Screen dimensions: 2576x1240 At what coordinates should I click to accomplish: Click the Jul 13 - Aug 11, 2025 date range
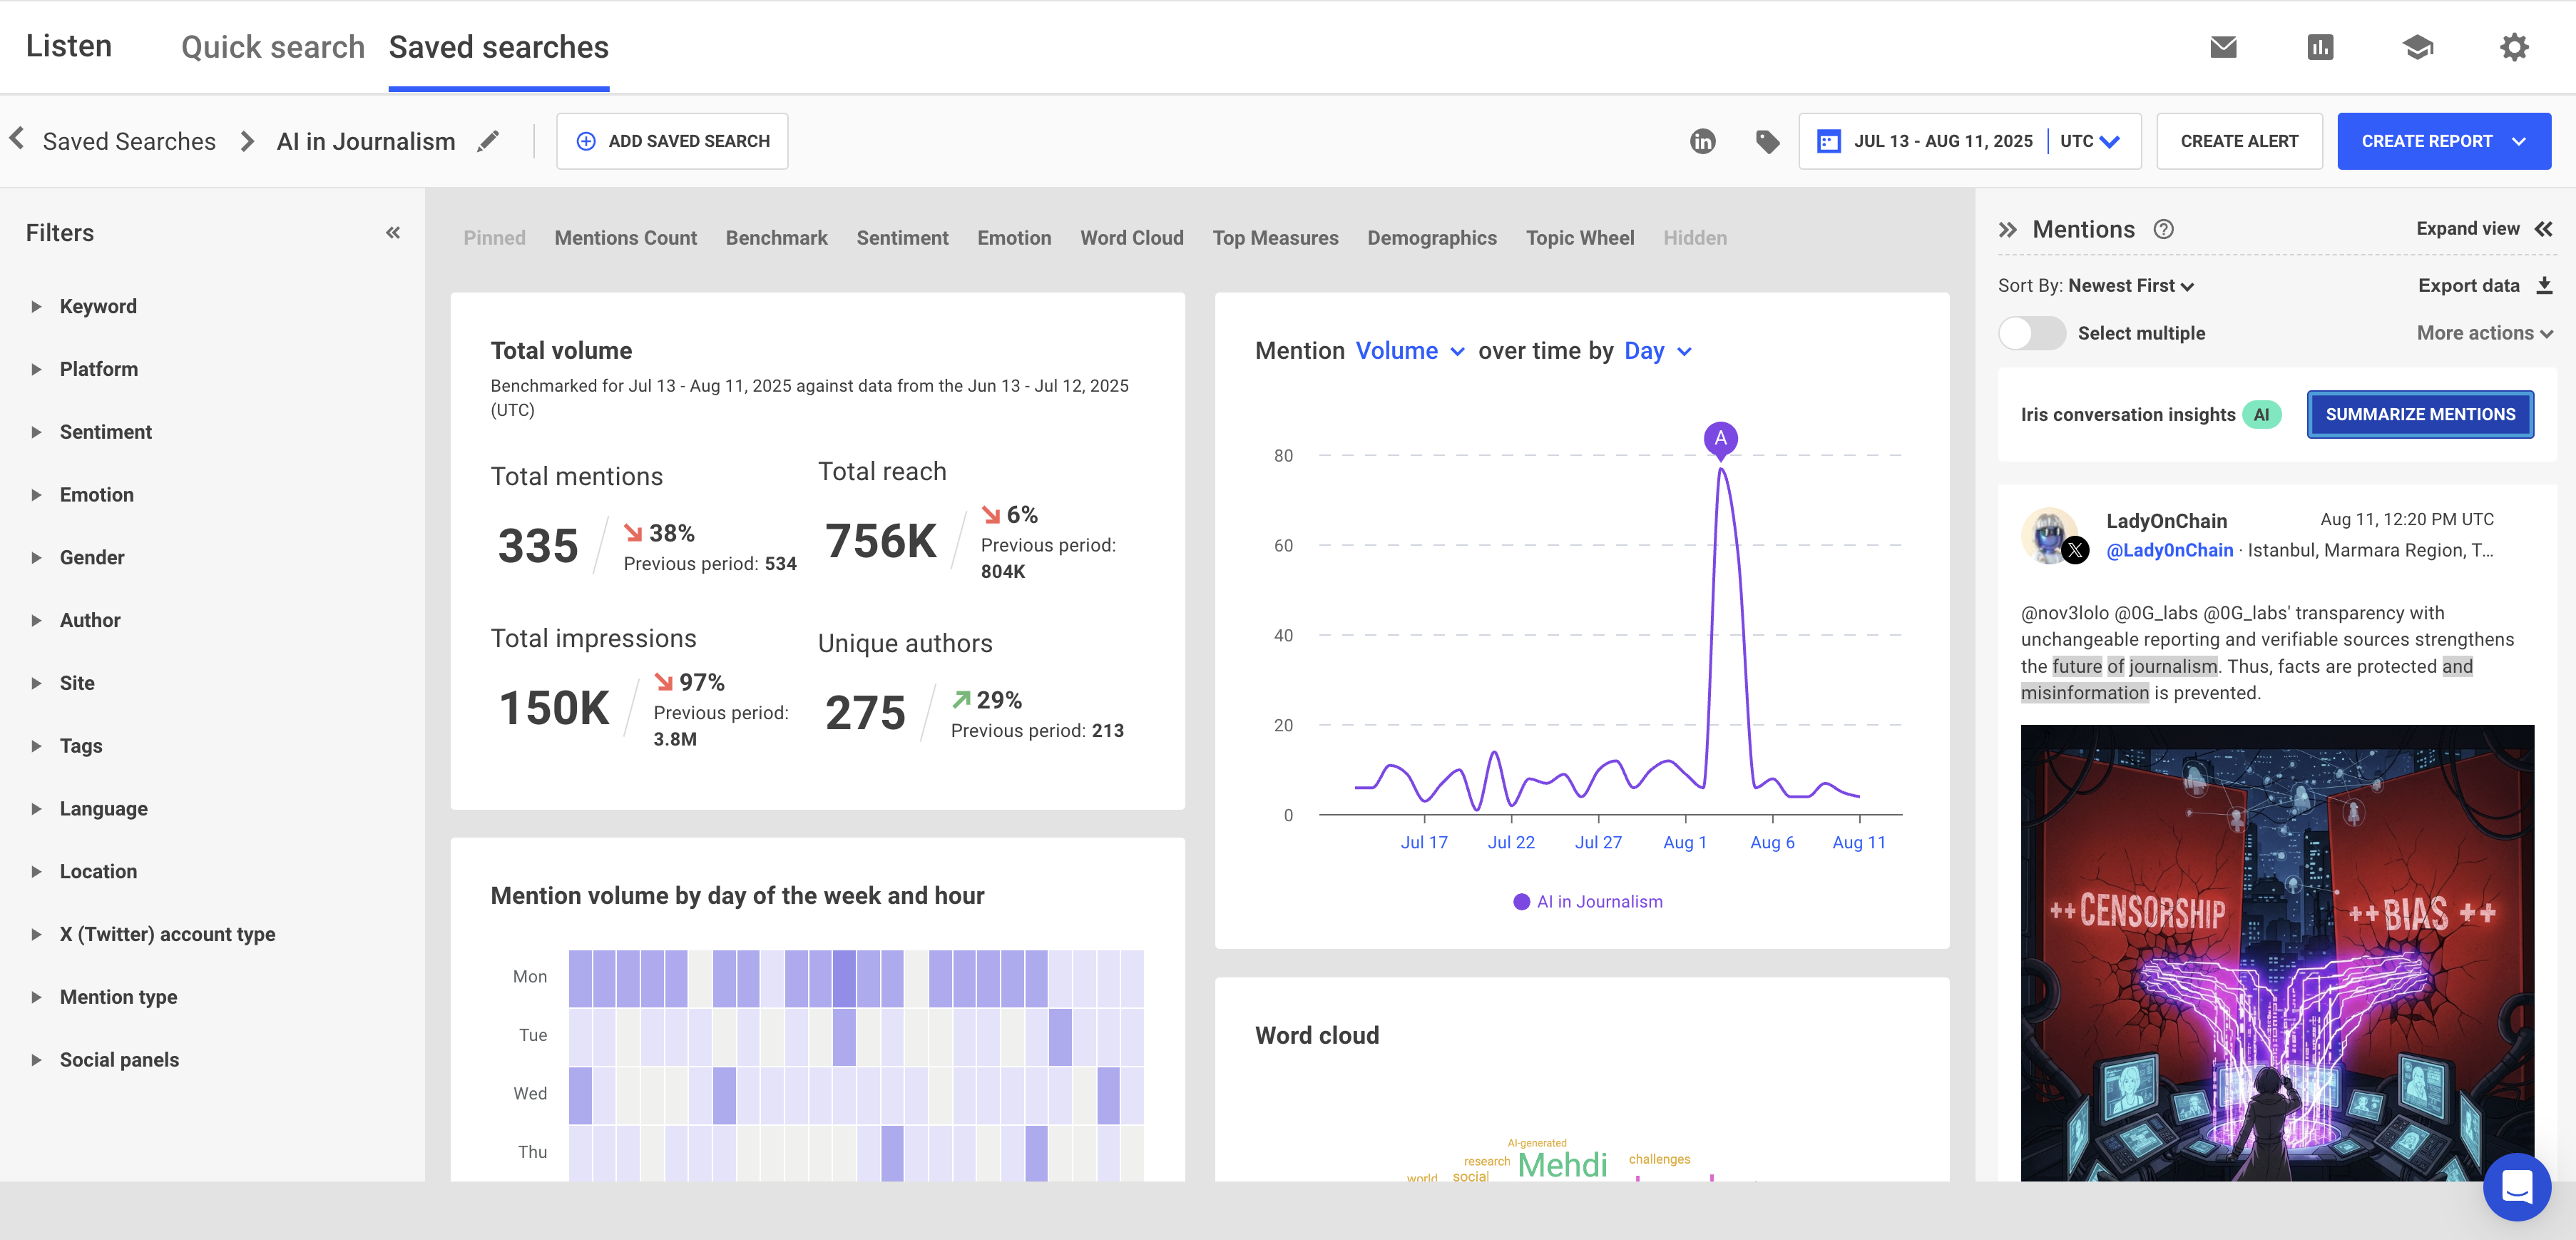pyautogui.click(x=1943, y=141)
